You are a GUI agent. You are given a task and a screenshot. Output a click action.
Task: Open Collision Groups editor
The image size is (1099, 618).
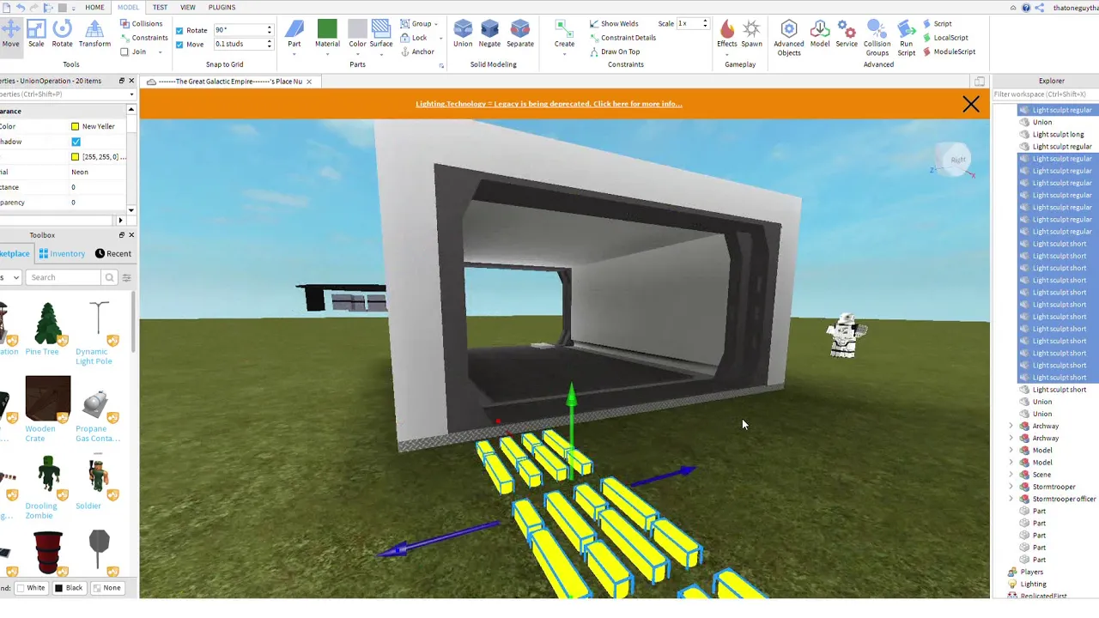(877, 38)
